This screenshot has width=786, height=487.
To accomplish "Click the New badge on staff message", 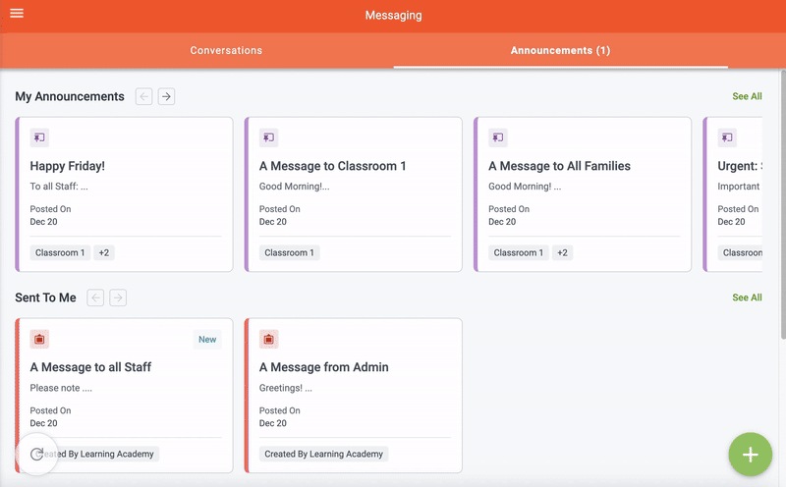I will coord(207,340).
